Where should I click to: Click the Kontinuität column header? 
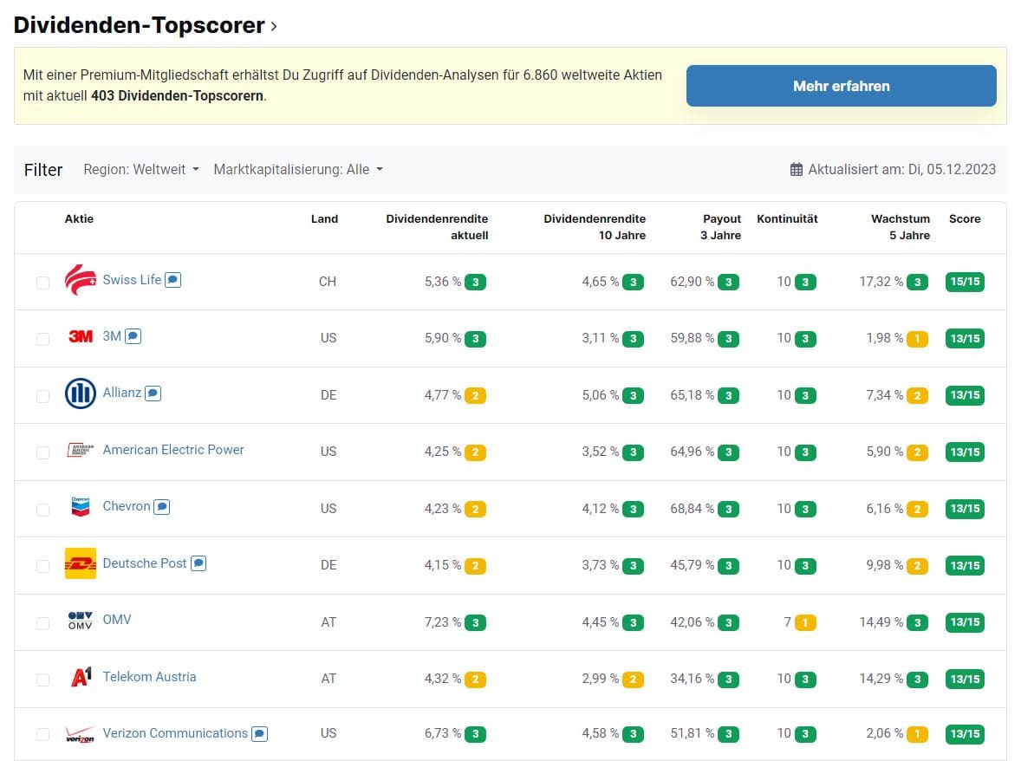tap(787, 218)
